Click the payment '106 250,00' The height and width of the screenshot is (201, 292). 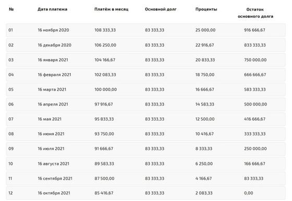click(105, 45)
